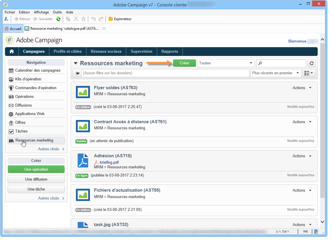Expand Autres choix under Créer
332x240 pixels.
pos(51,198)
